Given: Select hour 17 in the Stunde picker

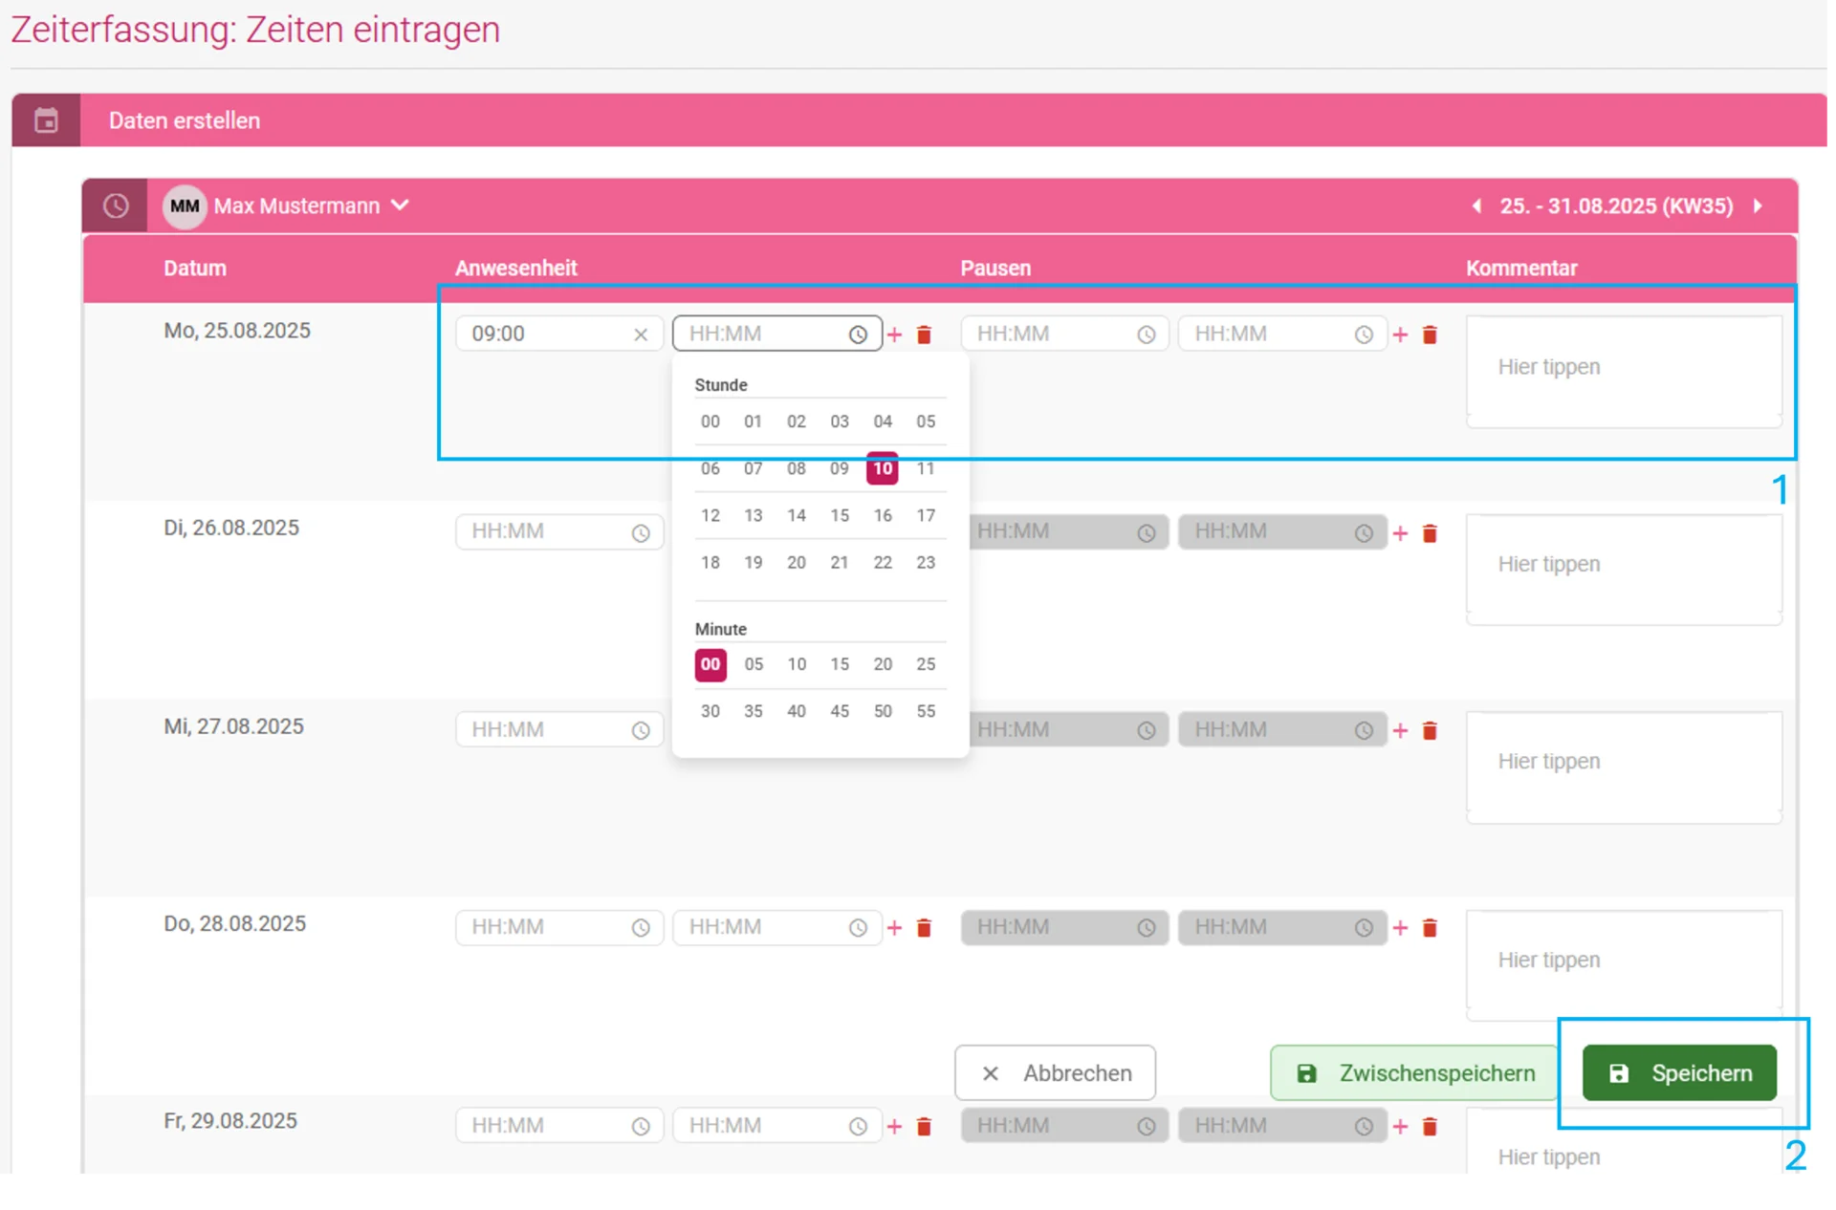Looking at the screenshot, I should [x=926, y=515].
